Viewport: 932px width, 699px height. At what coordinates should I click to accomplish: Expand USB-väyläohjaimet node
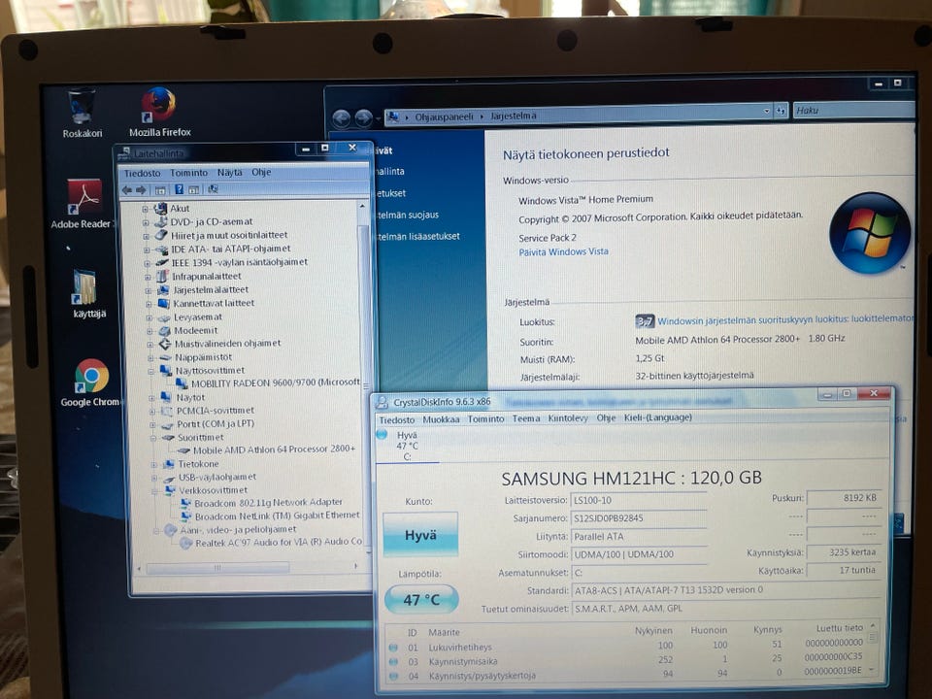point(154,478)
